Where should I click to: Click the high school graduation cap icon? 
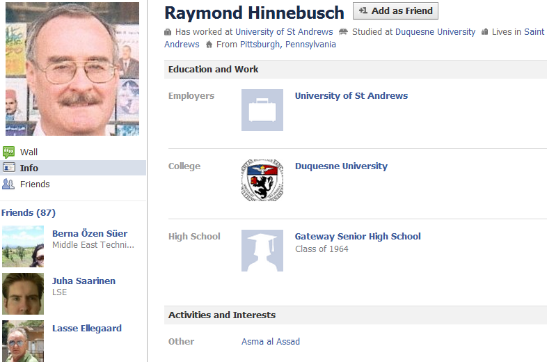(x=262, y=251)
